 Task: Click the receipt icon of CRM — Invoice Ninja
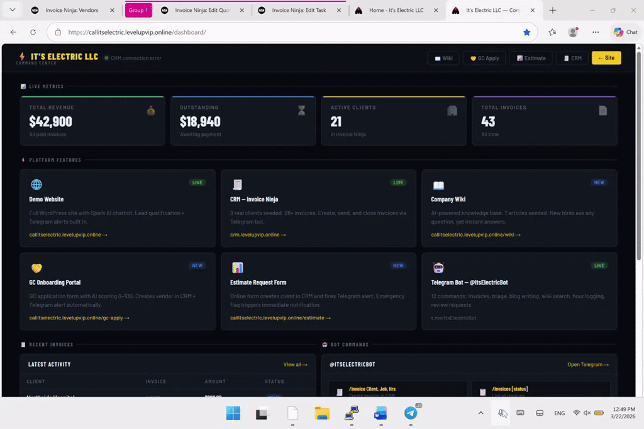237,184
